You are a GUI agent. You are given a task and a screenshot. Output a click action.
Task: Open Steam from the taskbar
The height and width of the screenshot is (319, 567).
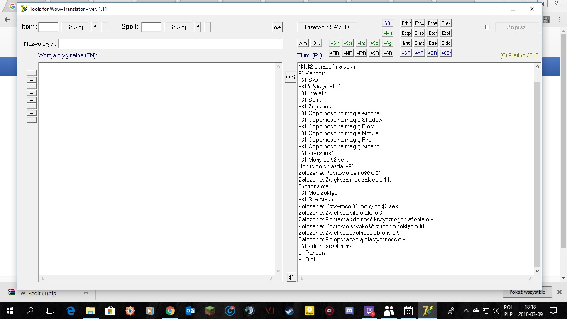(288, 310)
